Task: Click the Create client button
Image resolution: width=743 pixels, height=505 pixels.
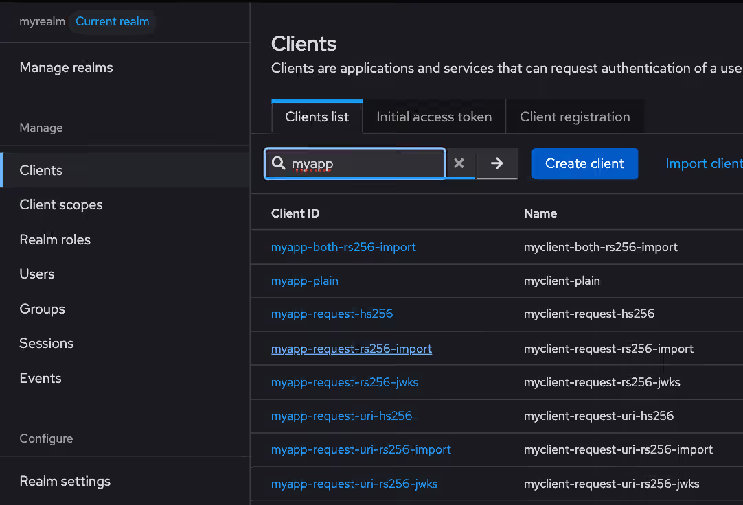Action: pyautogui.click(x=585, y=164)
